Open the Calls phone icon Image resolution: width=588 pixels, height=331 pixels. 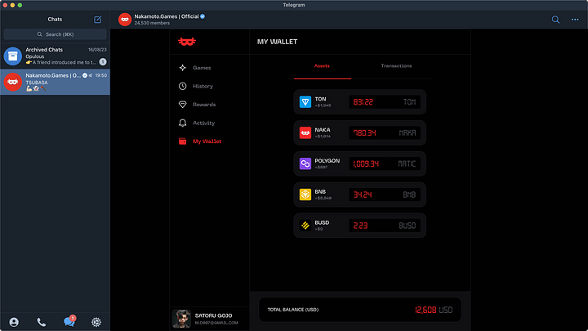tap(42, 322)
